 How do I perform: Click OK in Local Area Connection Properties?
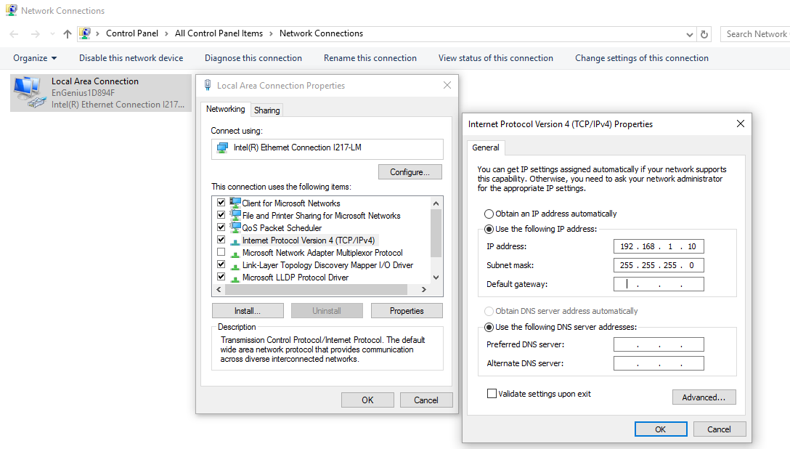(x=367, y=400)
